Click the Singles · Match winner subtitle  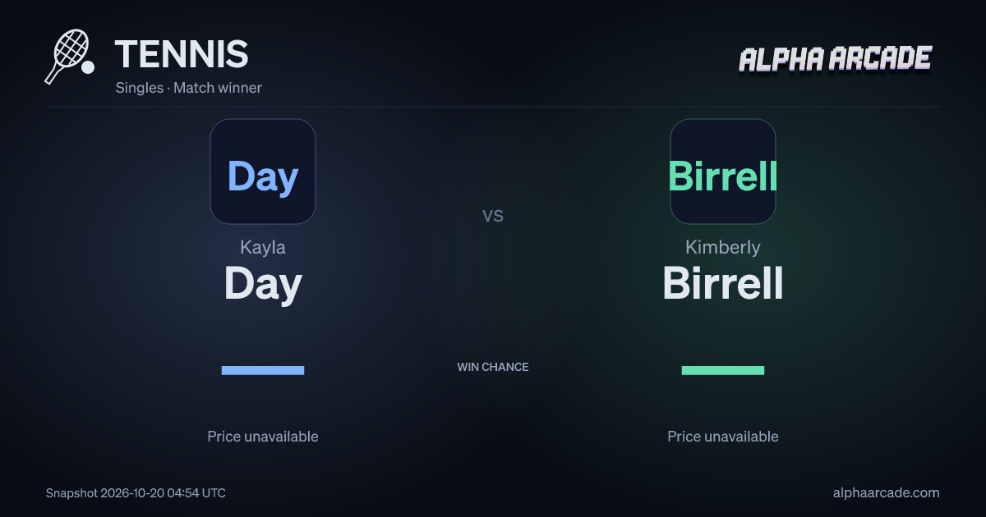pos(189,88)
